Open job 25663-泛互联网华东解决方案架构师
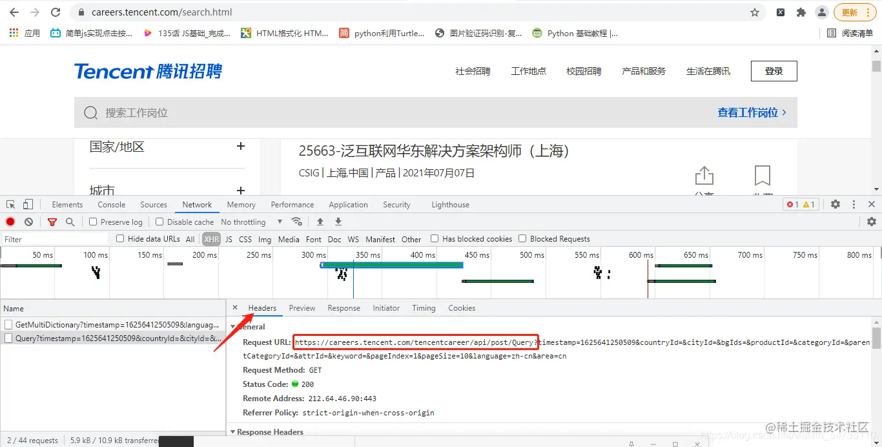This screenshot has width=882, height=447. (x=435, y=151)
